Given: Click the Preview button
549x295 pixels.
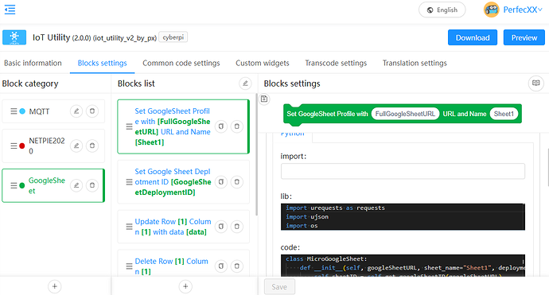Looking at the screenshot, I should point(524,37).
